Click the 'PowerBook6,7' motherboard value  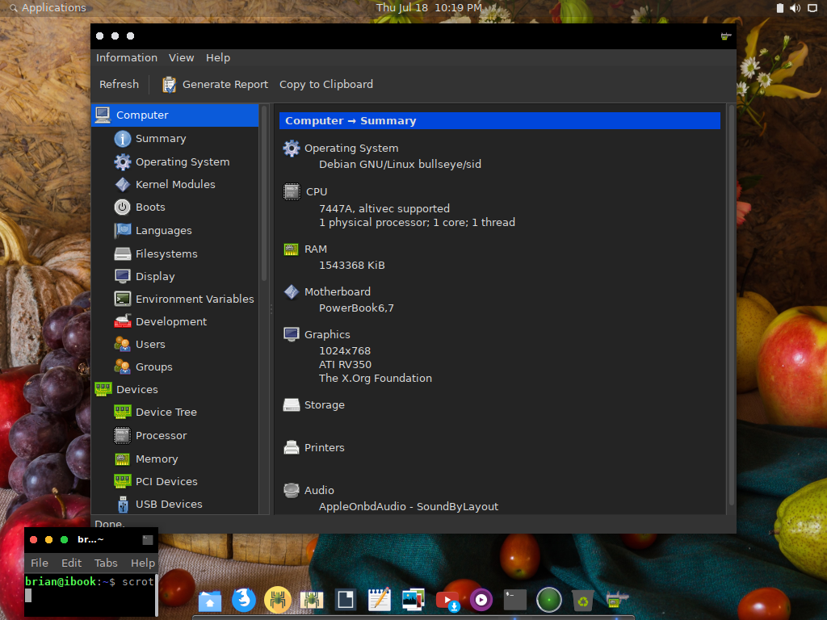point(356,308)
